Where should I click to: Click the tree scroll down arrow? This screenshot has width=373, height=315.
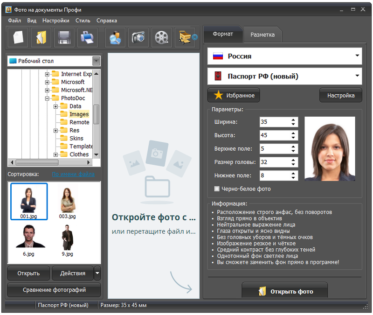96,155
